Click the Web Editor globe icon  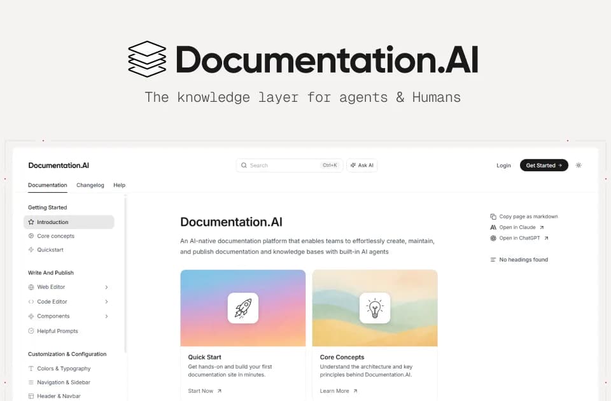31,287
